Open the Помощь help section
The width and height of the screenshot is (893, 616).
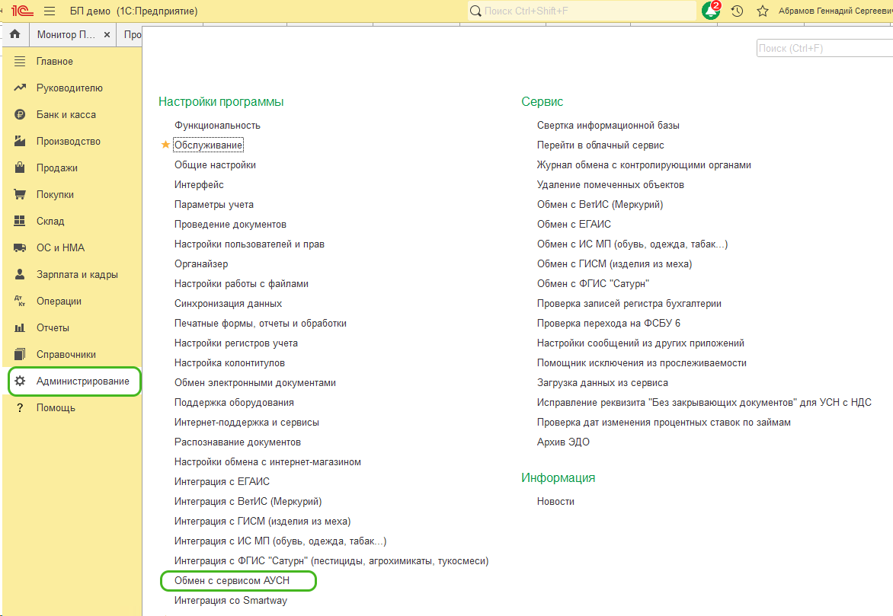point(56,407)
